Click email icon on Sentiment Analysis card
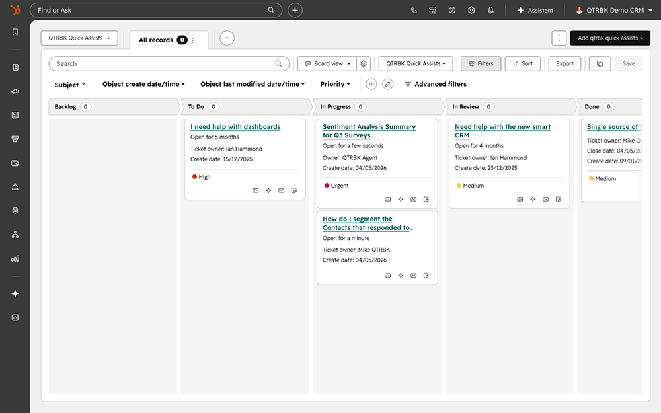 (414, 200)
